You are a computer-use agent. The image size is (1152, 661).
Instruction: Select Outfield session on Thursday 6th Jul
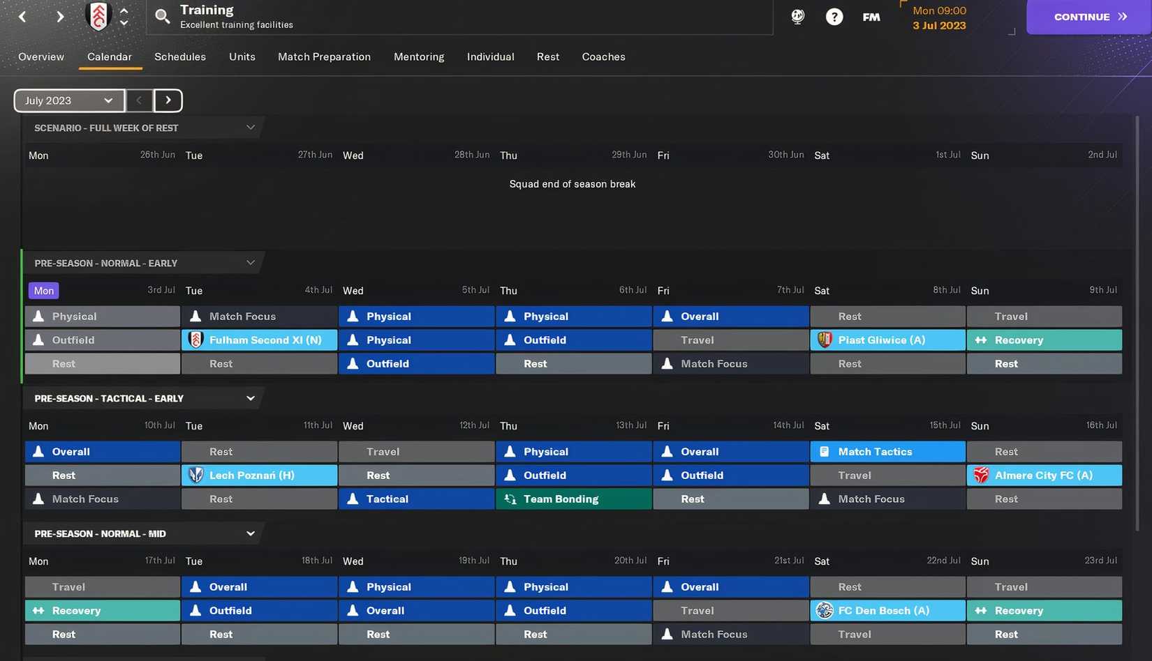click(574, 340)
